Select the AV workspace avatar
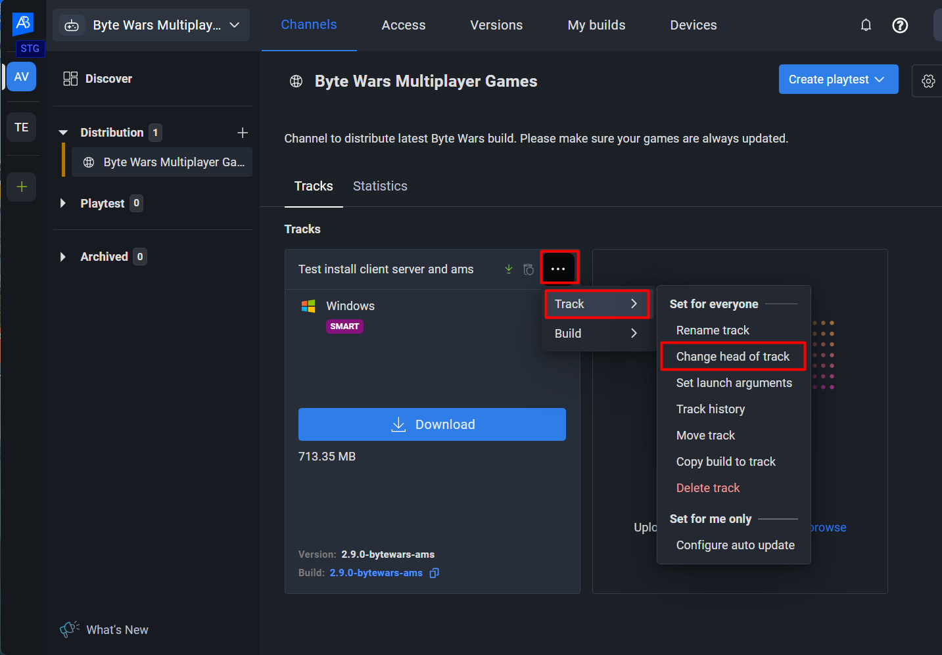 tap(22, 77)
